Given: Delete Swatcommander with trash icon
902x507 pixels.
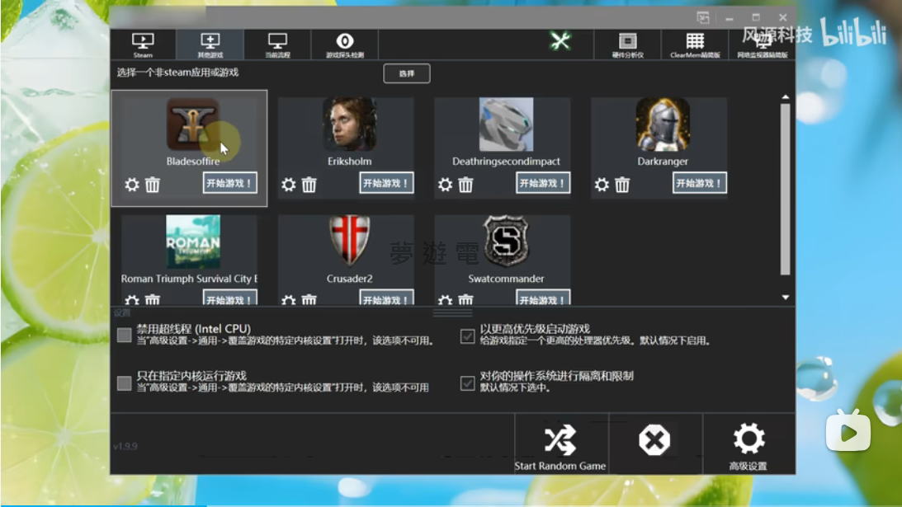Looking at the screenshot, I should (x=465, y=300).
